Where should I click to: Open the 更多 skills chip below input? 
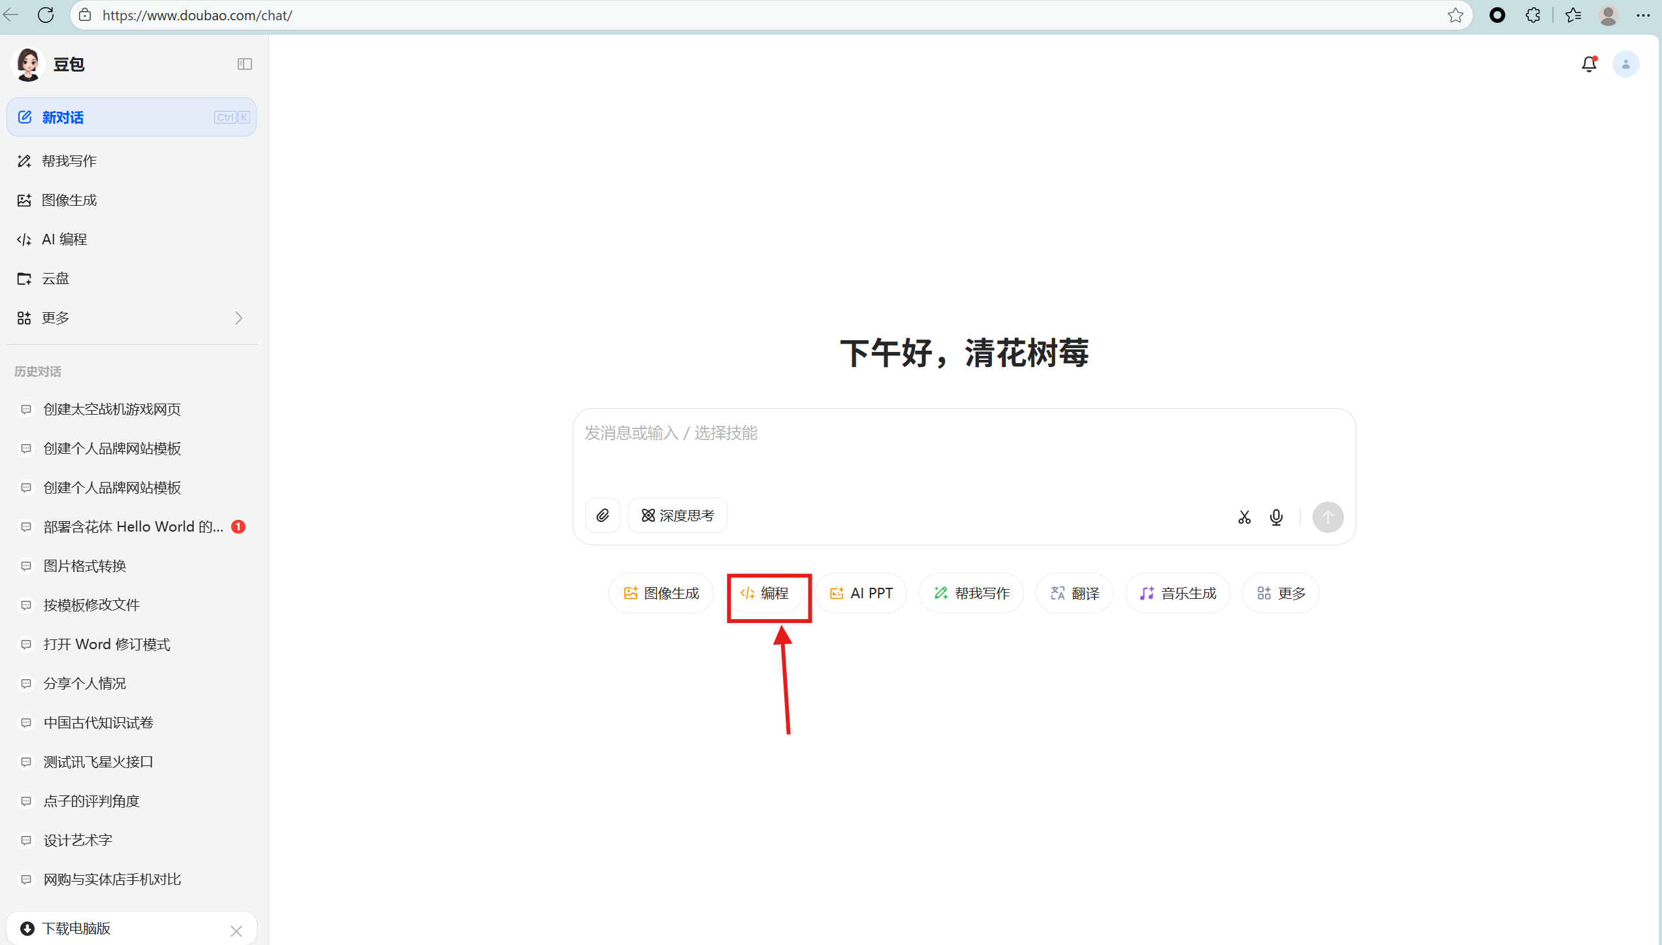click(1281, 593)
